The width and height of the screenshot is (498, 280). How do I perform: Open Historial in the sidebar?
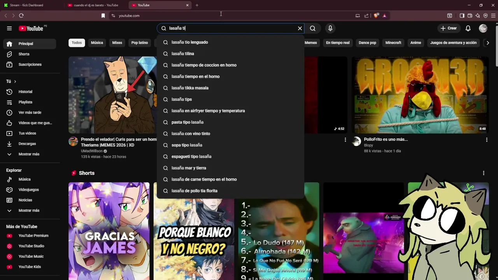(x=30, y=92)
